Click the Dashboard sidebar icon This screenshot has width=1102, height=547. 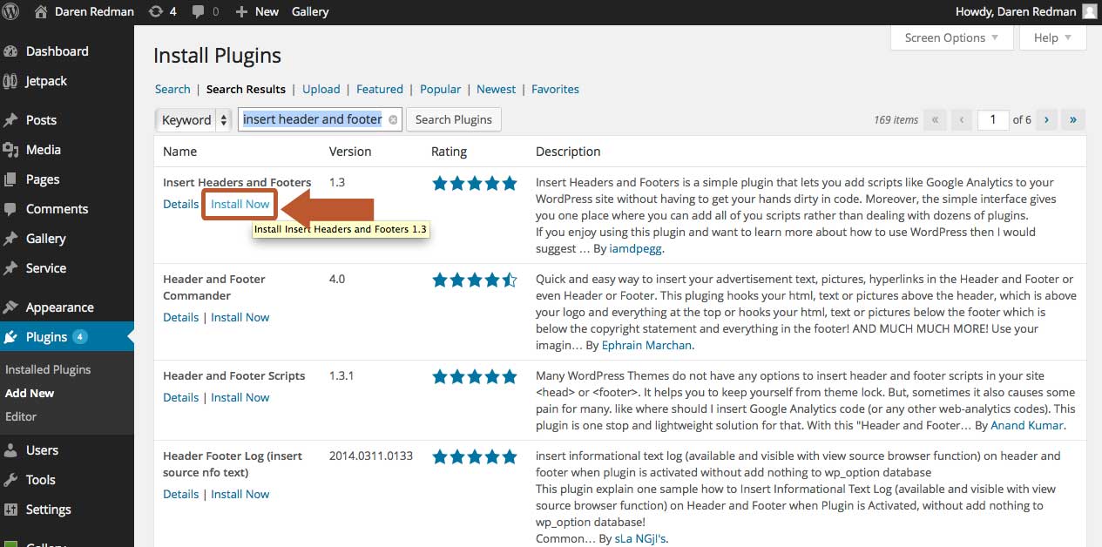click(x=11, y=51)
